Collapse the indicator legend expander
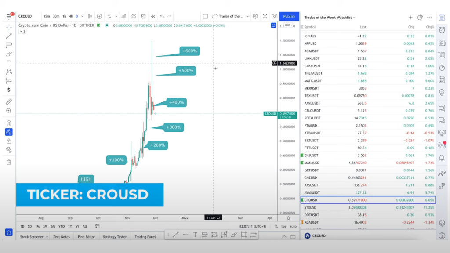The width and height of the screenshot is (450, 253). (22, 31)
